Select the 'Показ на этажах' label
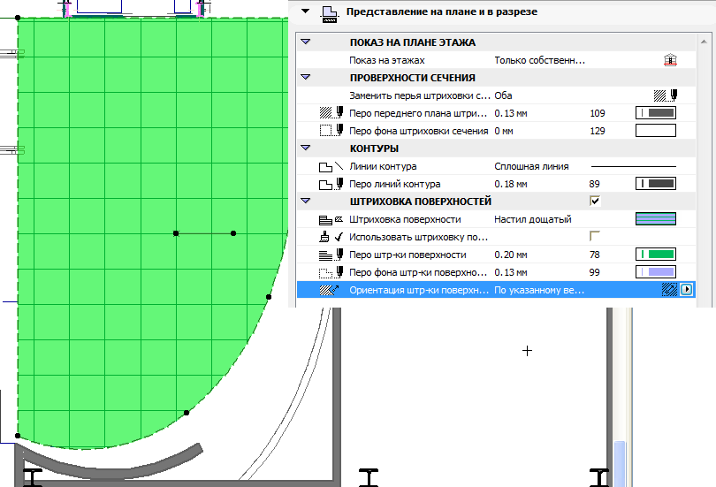This screenshot has width=716, height=487. (387, 60)
